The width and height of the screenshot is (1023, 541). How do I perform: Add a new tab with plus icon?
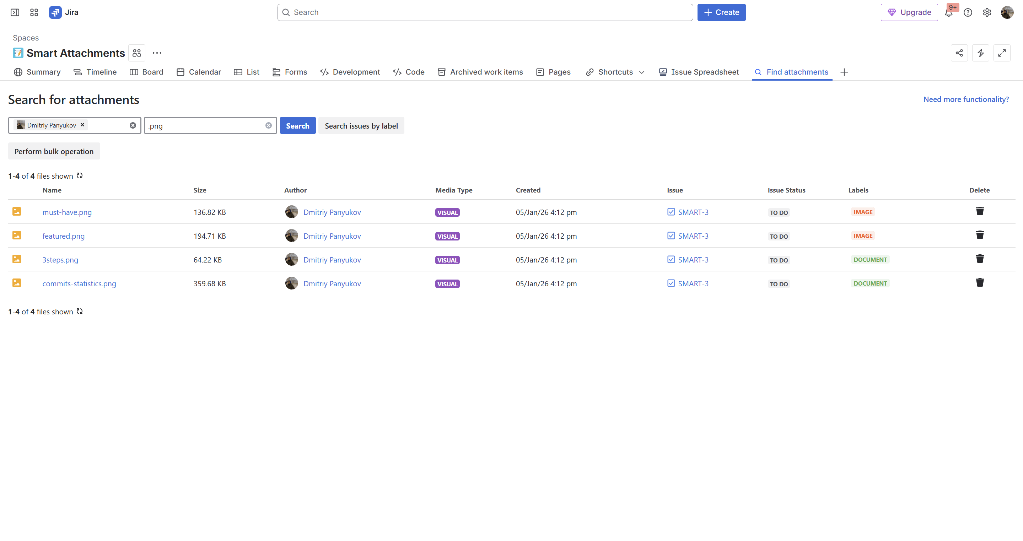tap(844, 72)
